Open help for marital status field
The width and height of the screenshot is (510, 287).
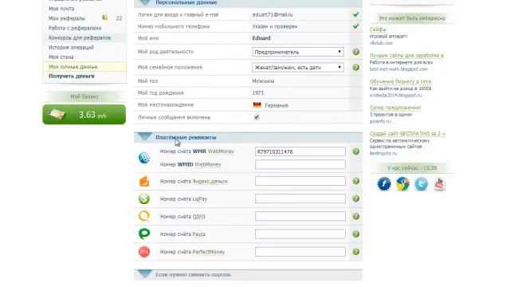(x=356, y=67)
